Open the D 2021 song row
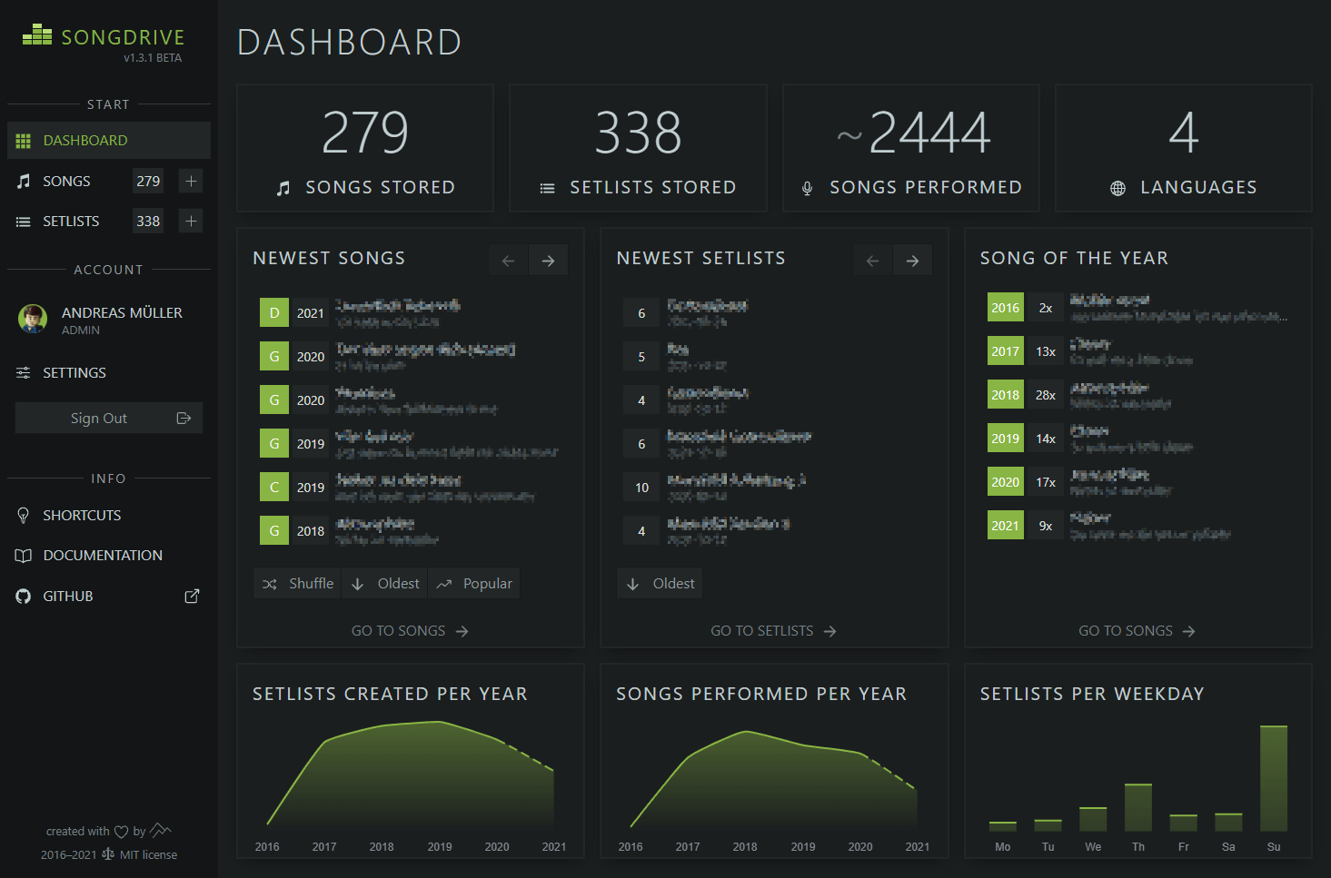Image resolution: width=1331 pixels, height=878 pixels. 410,312
